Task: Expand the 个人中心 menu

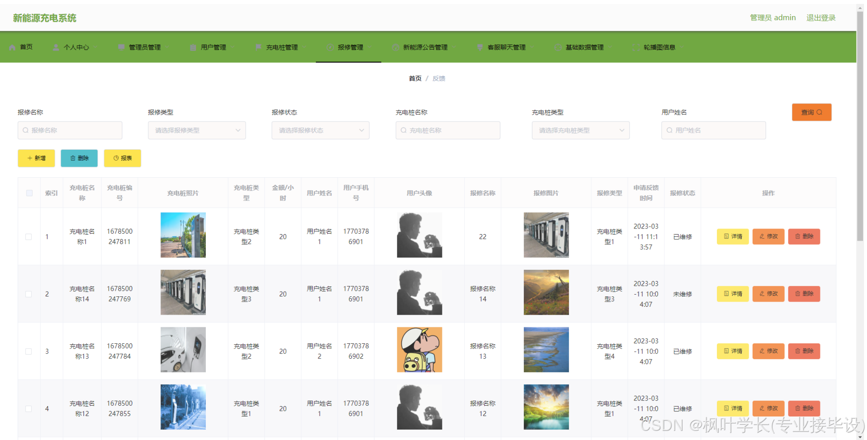Action: pos(76,47)
